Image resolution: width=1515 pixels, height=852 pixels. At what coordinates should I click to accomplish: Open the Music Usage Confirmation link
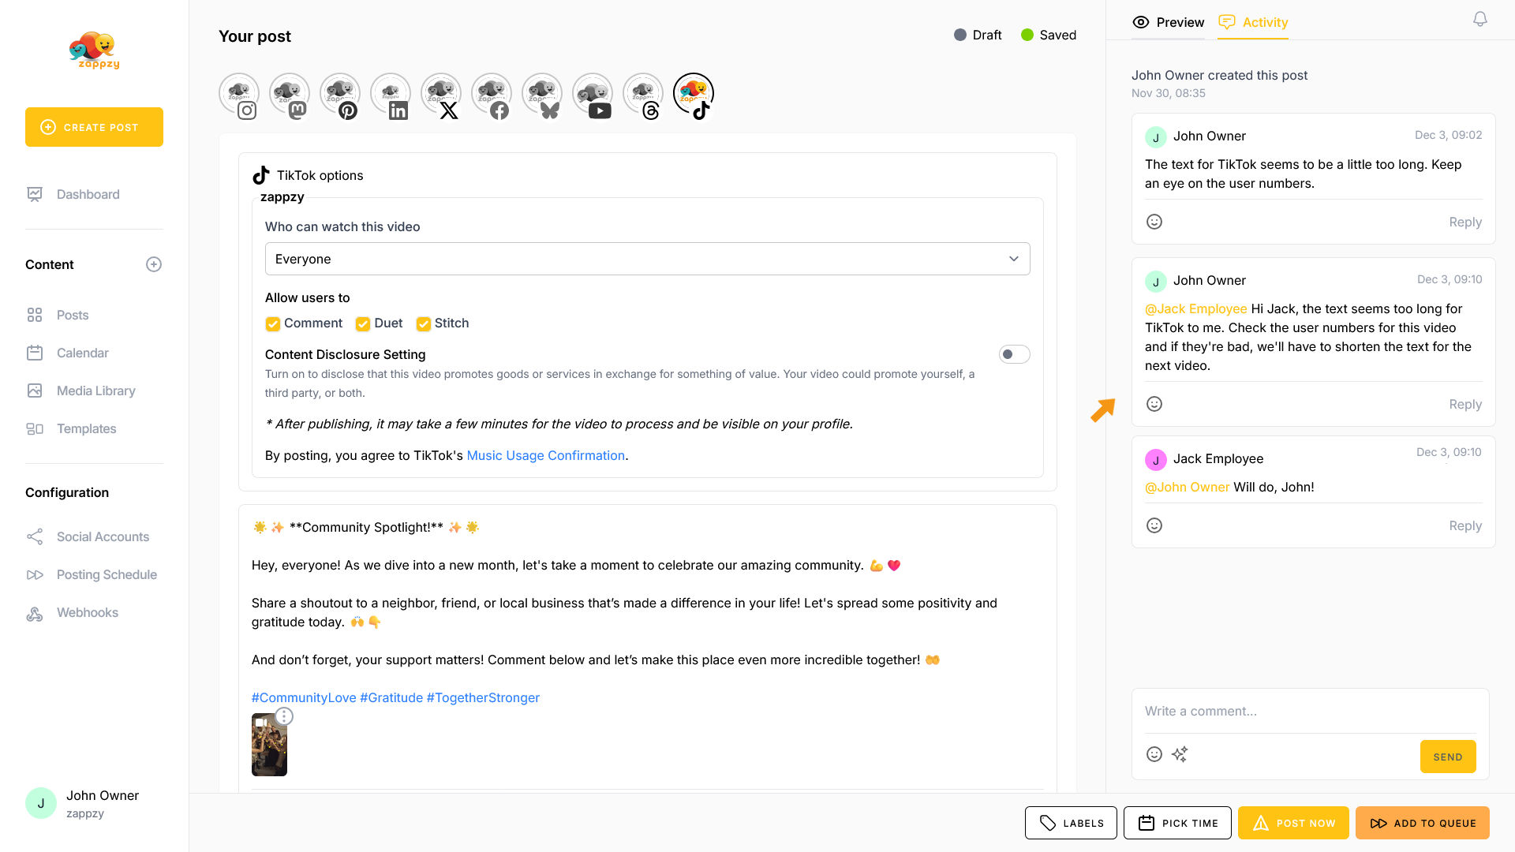click(x=545, y=455)
